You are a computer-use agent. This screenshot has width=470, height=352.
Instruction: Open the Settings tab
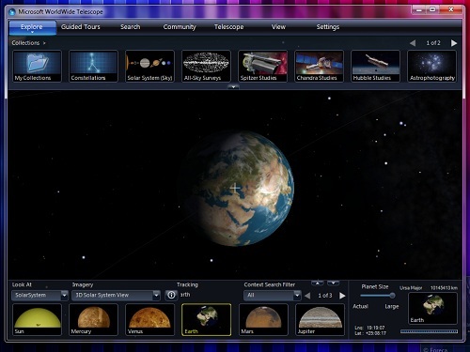tap(328, 27)
